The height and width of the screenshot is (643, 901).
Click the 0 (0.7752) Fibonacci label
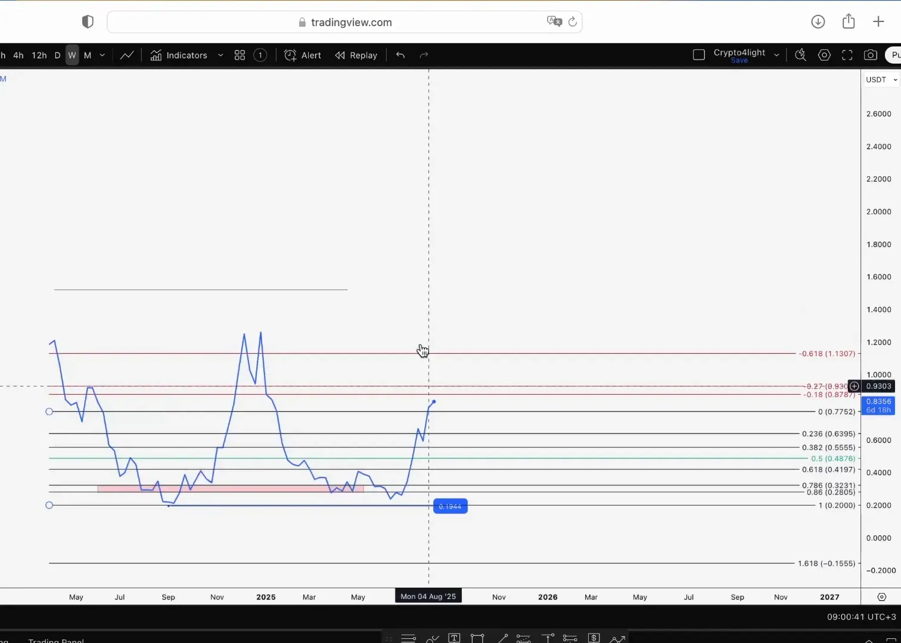pos(837,412)
